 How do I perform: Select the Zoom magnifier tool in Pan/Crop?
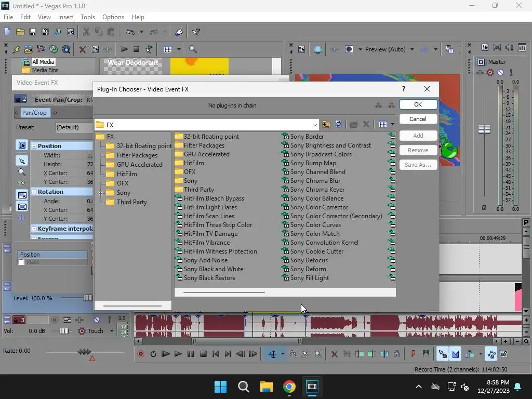click(22, 172)
